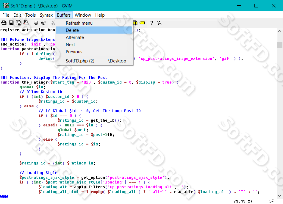Viewport: 283px width, 204px height.
Task: Click the '// Loading Style' comment
Action: (x=38, y=172)
